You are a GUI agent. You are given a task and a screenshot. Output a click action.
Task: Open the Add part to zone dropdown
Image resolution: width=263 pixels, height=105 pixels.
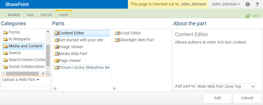coord(226,86)
